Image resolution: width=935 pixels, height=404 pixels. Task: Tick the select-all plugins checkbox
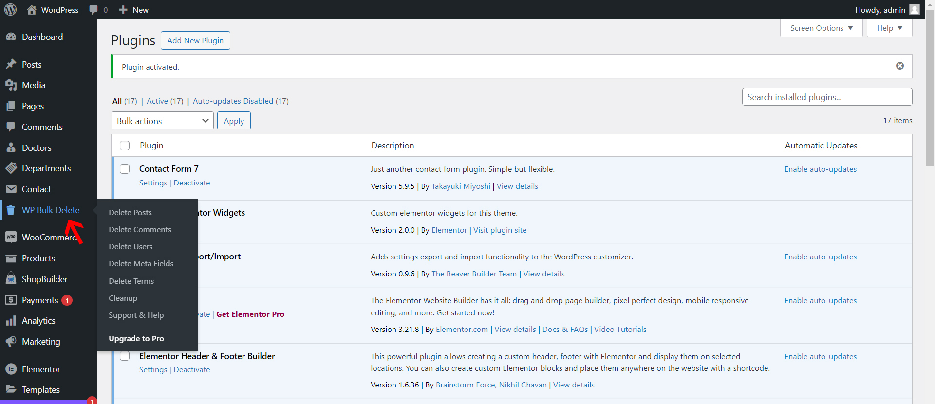(125, 146)
